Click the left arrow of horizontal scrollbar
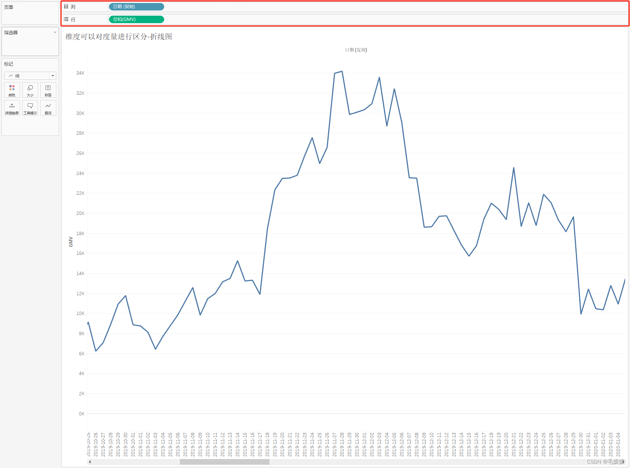The image size is (630, 468). click(x=90, y=462)
